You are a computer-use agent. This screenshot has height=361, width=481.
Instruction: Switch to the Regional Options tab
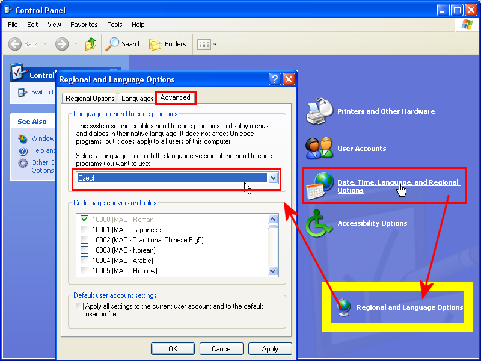[90, 99]
